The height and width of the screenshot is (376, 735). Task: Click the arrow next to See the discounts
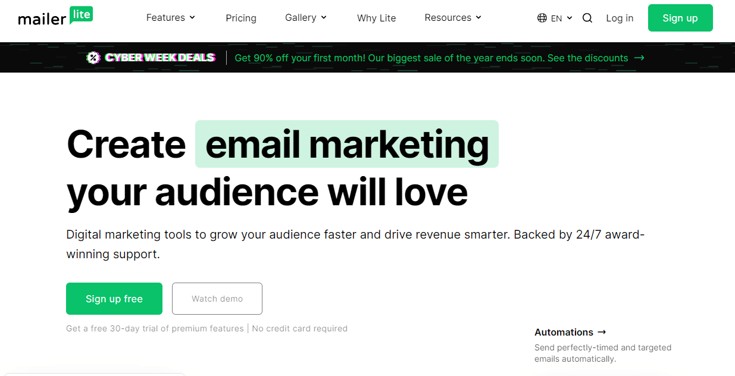(x=640, y=58)
